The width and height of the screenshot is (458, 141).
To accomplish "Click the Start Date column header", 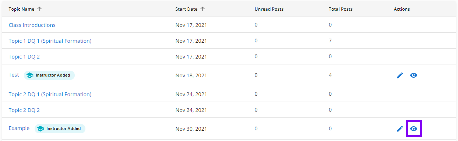I will (186, 9).
